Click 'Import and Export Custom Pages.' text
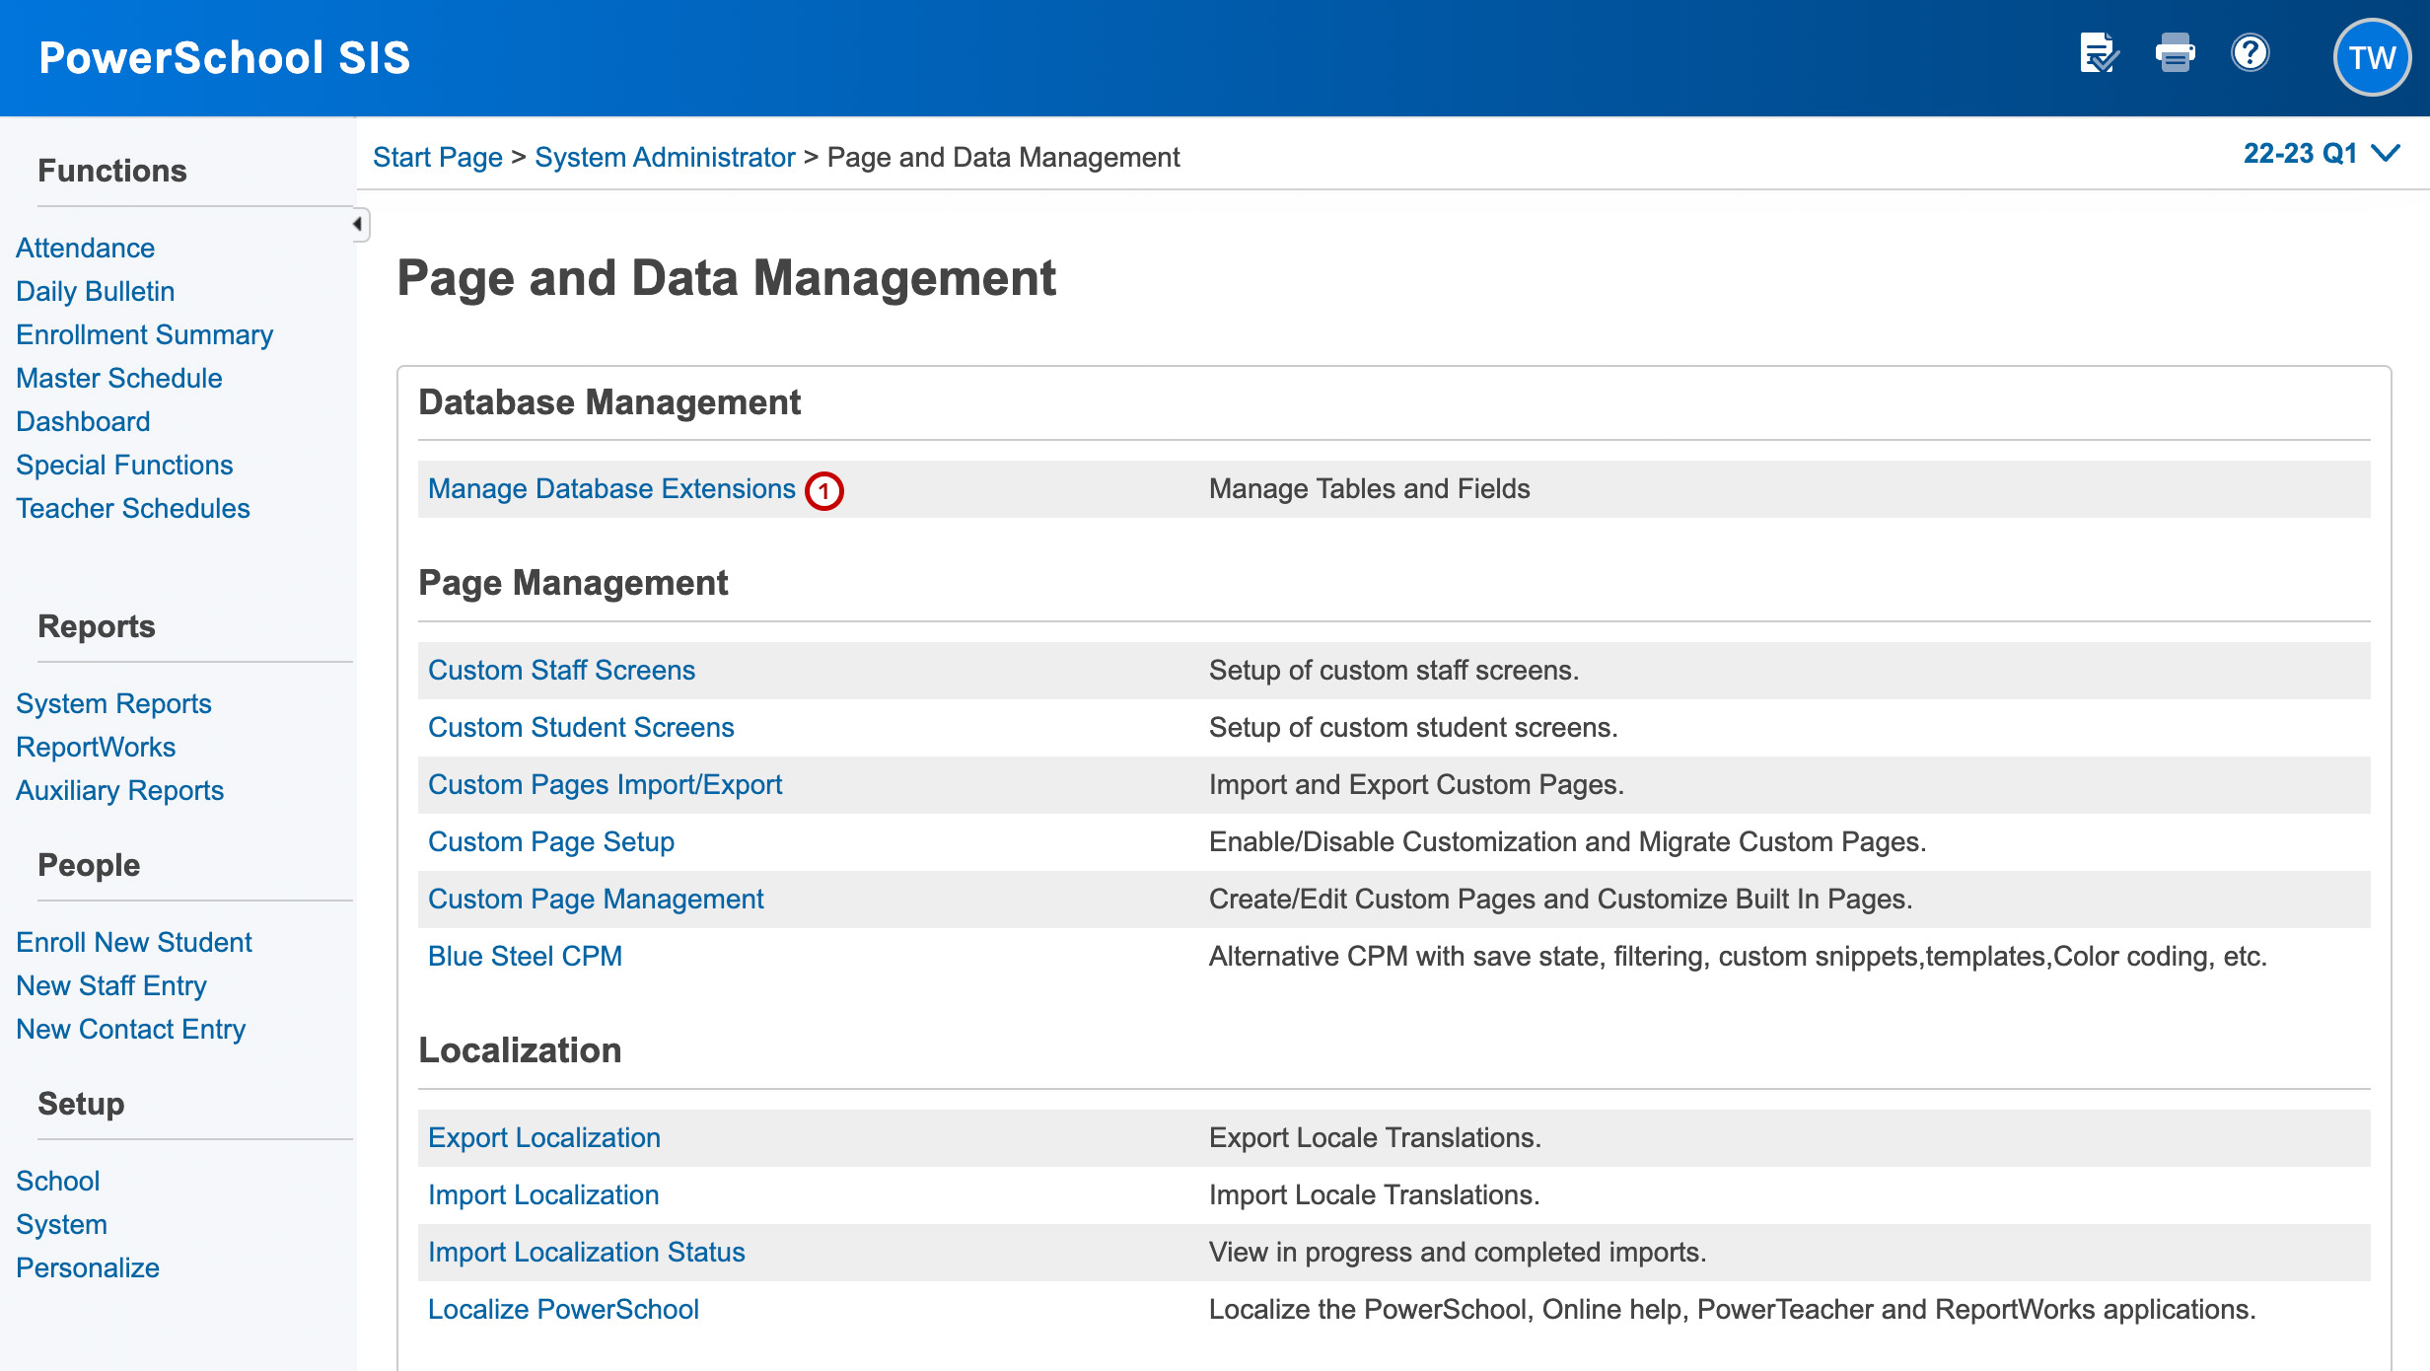Screen dimensions: 2430x1371 (1417, 784)
